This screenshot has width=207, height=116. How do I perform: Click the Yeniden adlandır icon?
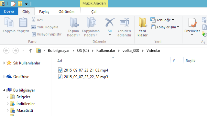124,23
